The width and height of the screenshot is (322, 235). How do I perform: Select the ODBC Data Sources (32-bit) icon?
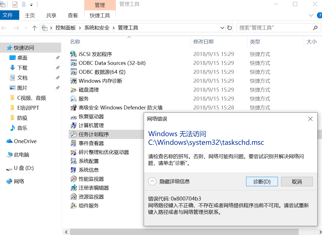coord(73,63)
